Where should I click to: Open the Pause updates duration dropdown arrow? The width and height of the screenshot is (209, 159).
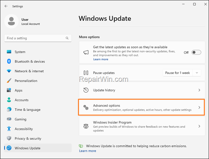pyautogui.click(x=197, y=73)
